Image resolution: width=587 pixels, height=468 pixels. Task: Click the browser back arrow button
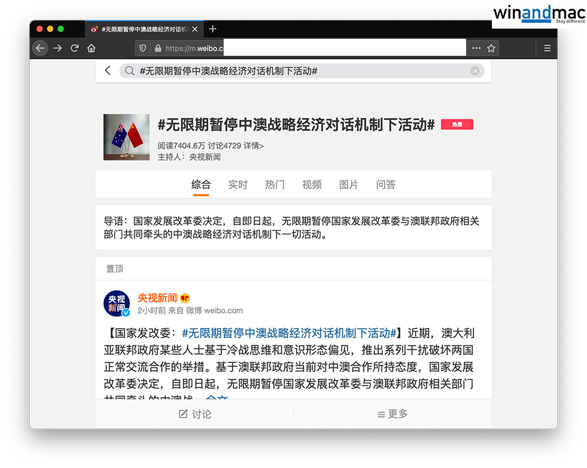coord(40,48)
